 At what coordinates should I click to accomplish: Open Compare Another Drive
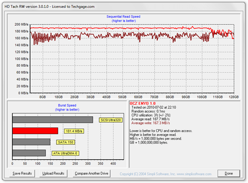coord(92,174)
